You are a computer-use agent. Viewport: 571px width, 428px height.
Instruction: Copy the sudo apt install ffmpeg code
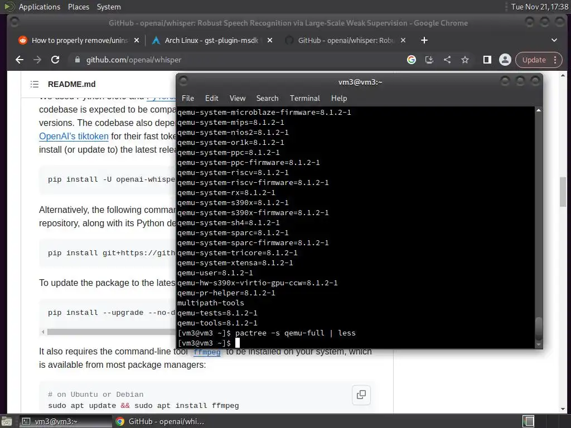point(361,395)
